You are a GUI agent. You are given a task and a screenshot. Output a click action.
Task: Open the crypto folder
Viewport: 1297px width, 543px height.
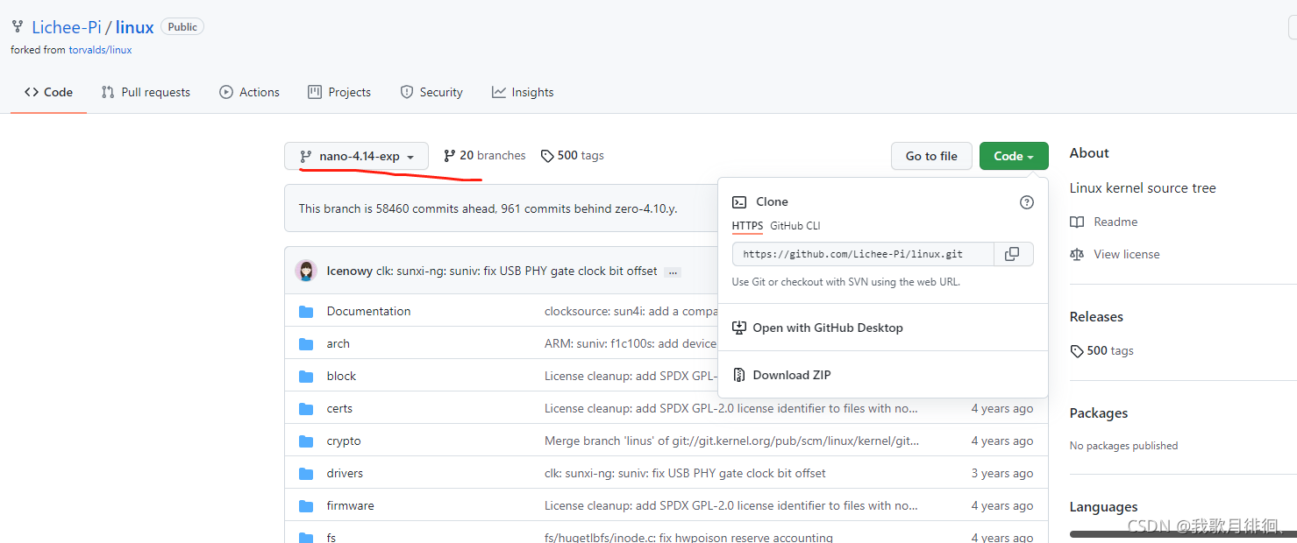[x=344, y=441]
